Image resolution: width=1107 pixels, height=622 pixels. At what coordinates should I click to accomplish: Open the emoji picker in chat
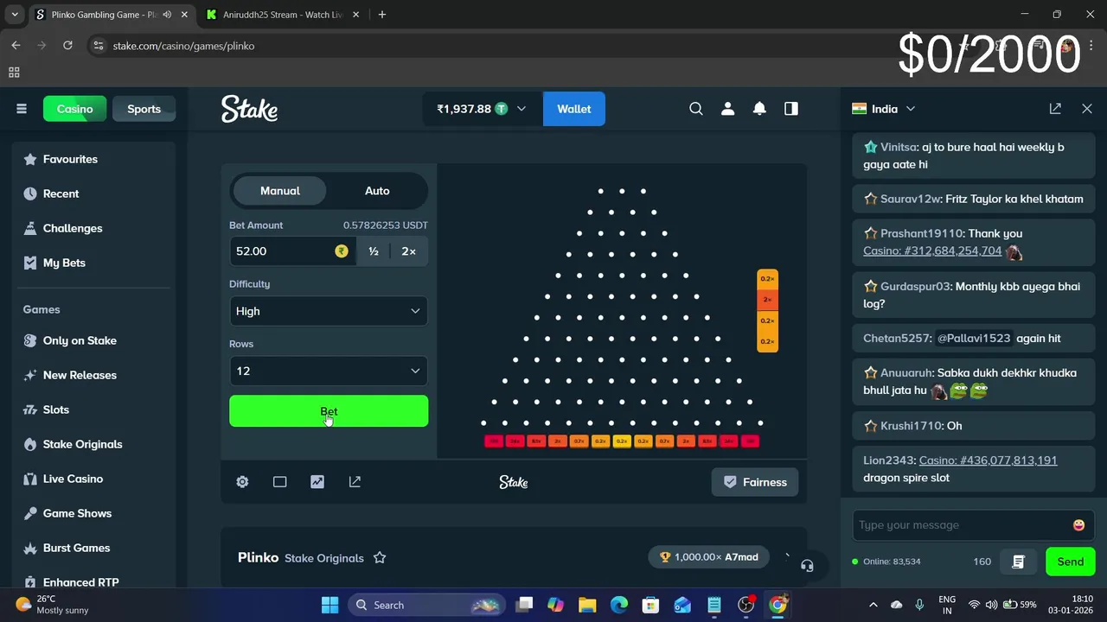click(1078, 525)
